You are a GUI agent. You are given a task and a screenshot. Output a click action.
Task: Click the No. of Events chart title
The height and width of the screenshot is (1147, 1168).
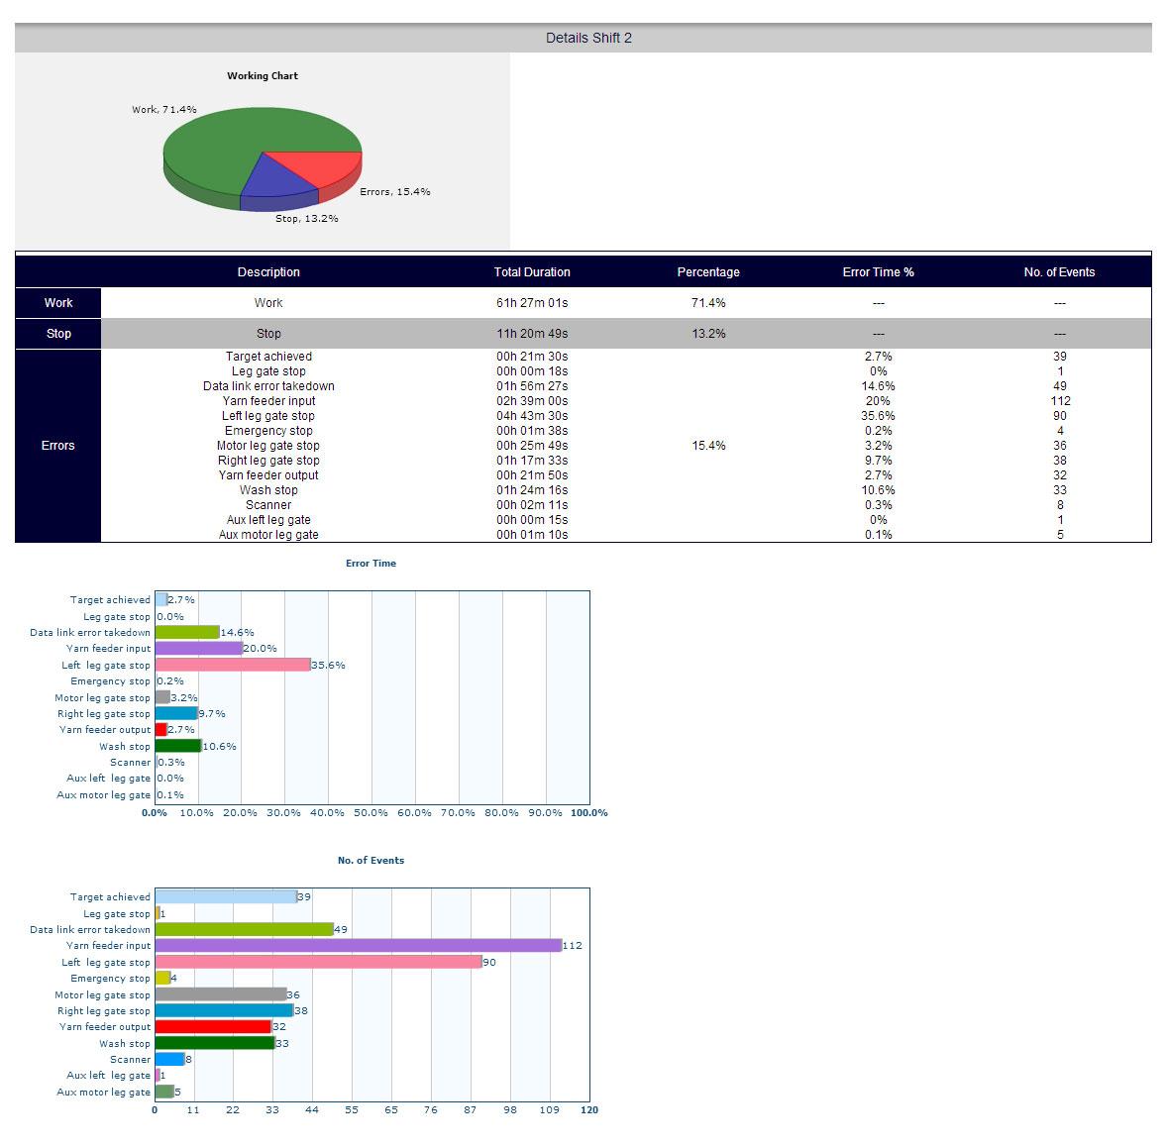pos(371,861)
